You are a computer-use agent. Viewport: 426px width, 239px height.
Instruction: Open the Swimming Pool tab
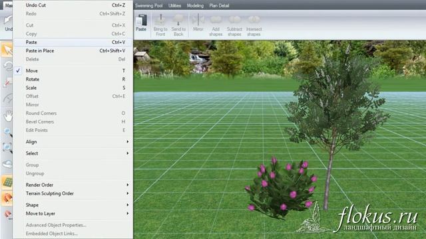(149, 5)
